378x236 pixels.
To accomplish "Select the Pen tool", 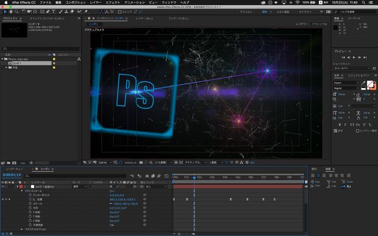I will click(x=48, y=12).
